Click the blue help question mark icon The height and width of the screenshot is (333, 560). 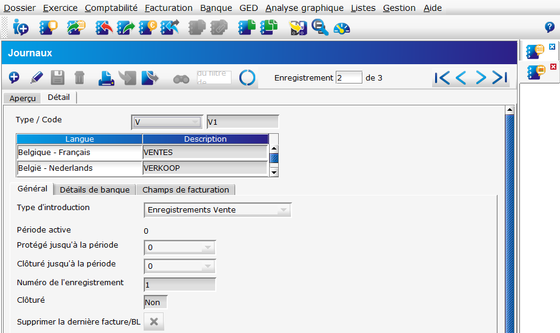click(549, 27)
